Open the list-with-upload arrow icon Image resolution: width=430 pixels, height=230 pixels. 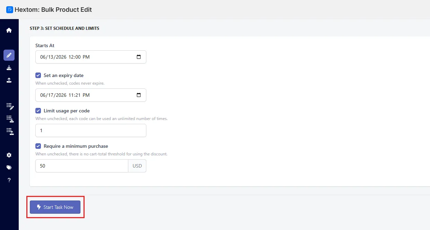(10, 131)
